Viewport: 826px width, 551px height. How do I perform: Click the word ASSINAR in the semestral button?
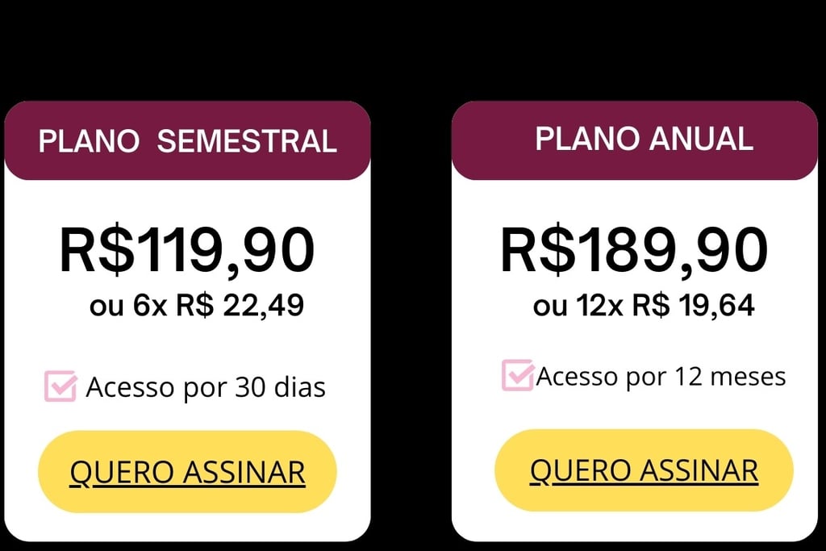click(x=244, y=472)
